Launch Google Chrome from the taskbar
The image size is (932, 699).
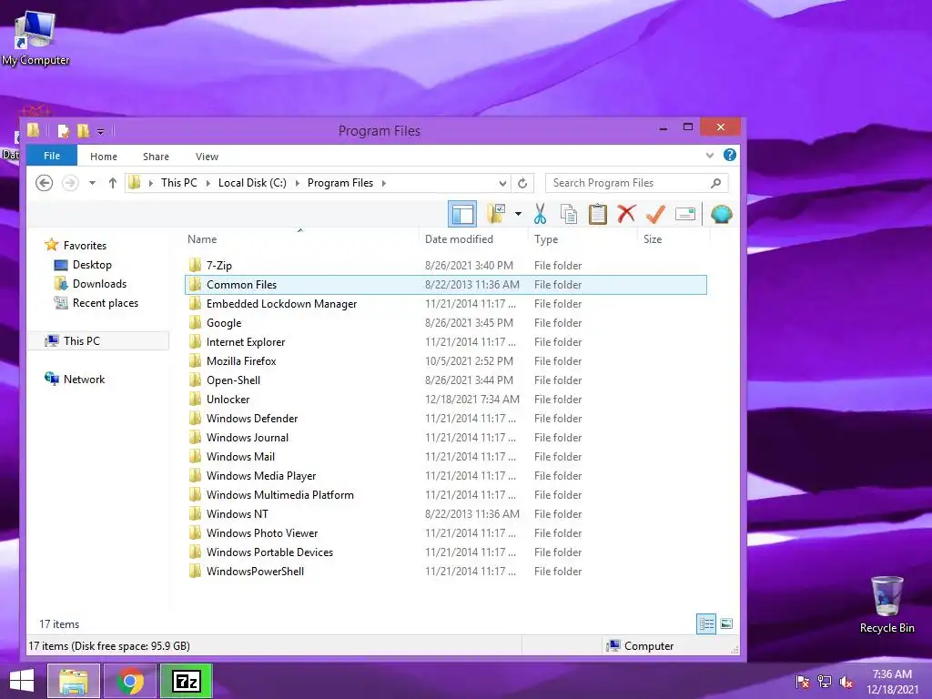pyautogui.click(x=130, y=681)
